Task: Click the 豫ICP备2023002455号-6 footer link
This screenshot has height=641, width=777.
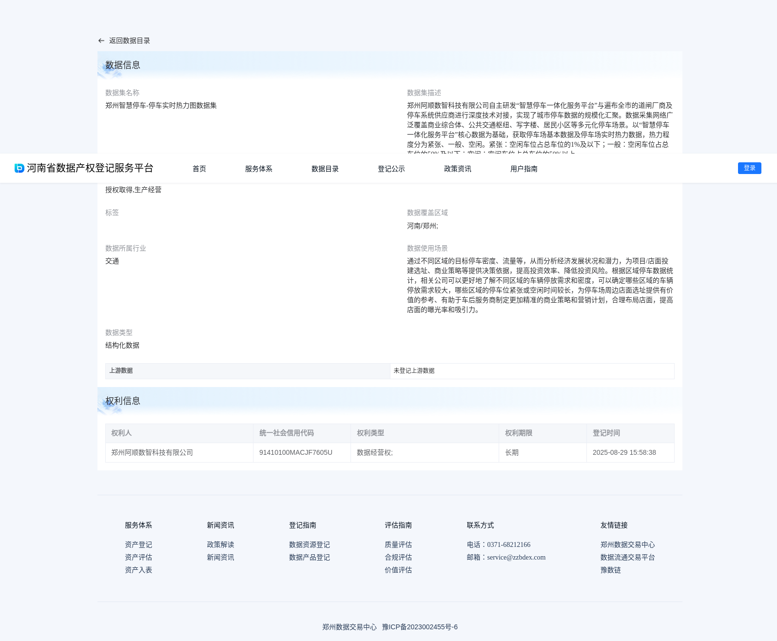Action: pyautogui.click(x=420, y=627)
